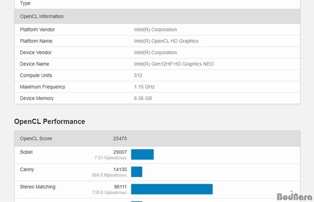Click the 7.51 Gpixels/sec throughput text
The height and width of the screenshot is (202, 314).
click(x=110, y=158)
